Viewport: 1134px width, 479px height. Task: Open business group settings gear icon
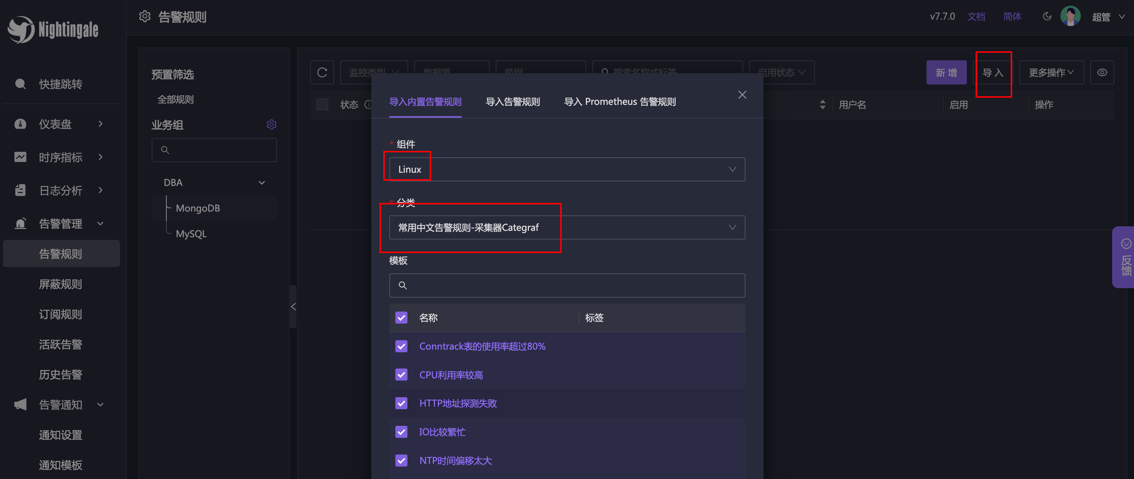(272, 124)
